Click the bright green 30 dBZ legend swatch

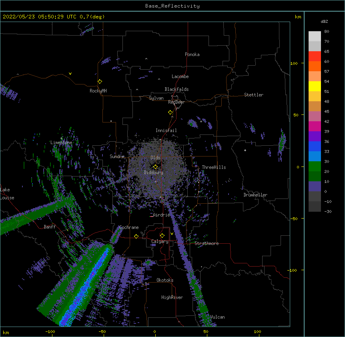pyautogui.click(x=315, y=166)
